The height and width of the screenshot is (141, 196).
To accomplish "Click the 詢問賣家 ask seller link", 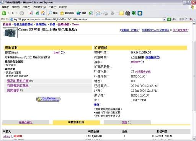I will coord(13,91).
